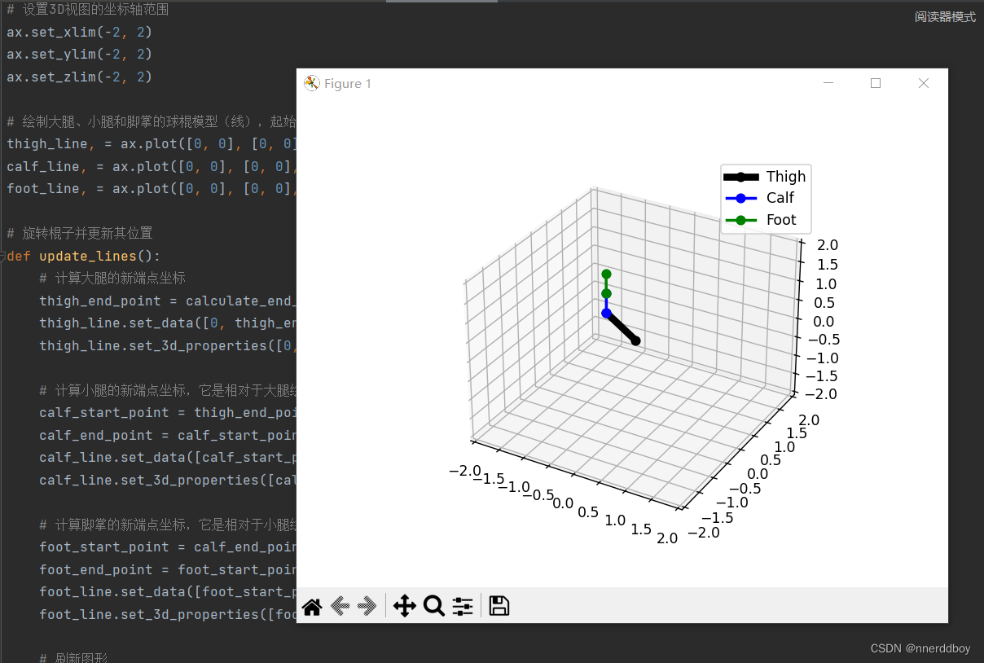Click the Forward to next view arrow
This screenshot has height=663, width=984.
click(x=367, y=606)
